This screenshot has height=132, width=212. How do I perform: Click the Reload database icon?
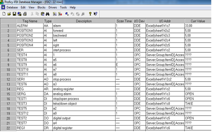point(19,14)
